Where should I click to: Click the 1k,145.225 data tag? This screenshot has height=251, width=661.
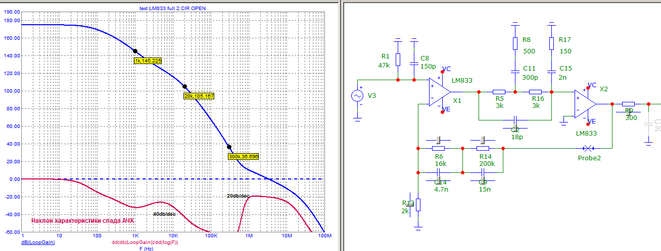click(x=148, y=60)
